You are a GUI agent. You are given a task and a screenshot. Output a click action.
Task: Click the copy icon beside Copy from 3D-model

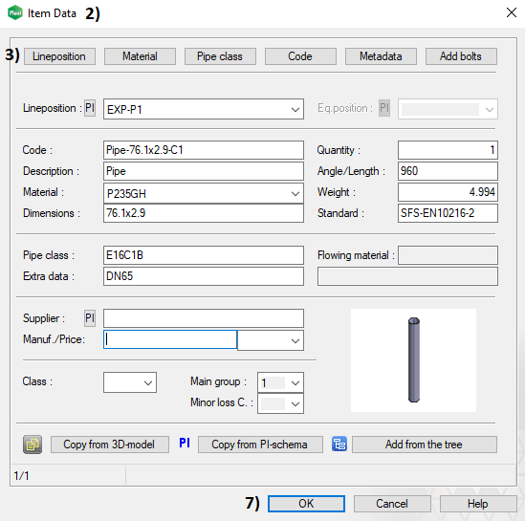coord(33,445)
